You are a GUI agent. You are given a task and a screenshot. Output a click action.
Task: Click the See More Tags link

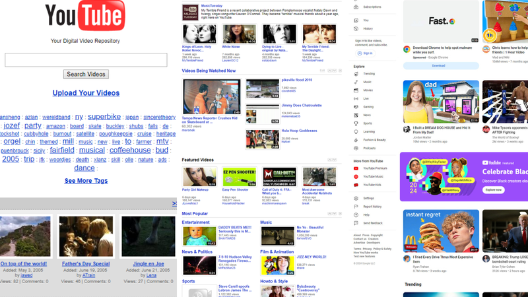[x=86, y=181]
